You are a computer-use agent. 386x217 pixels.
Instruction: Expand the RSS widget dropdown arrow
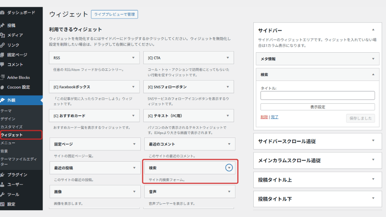pos(133,58)
